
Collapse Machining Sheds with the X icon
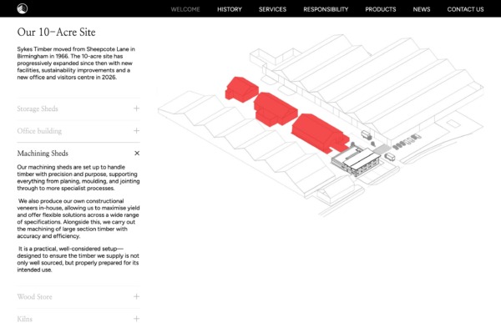point(137,153)
